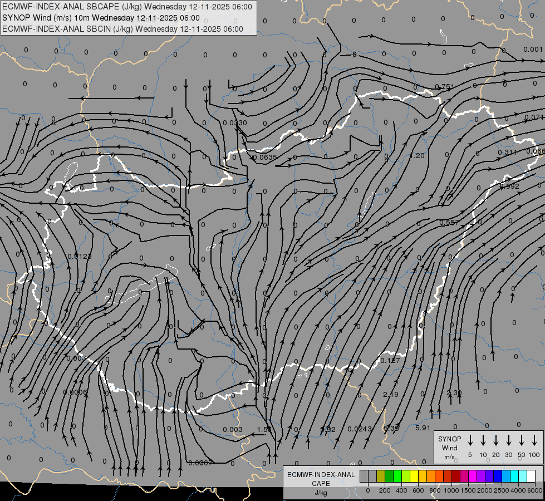The width and height of the screenshot is (545, 501).
Task: Click the 5.91 value on the map
Action: [423, 428]
